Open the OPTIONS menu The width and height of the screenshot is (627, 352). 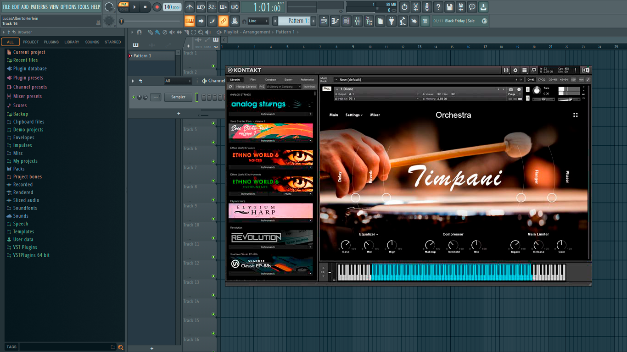(x=68, y=7)
